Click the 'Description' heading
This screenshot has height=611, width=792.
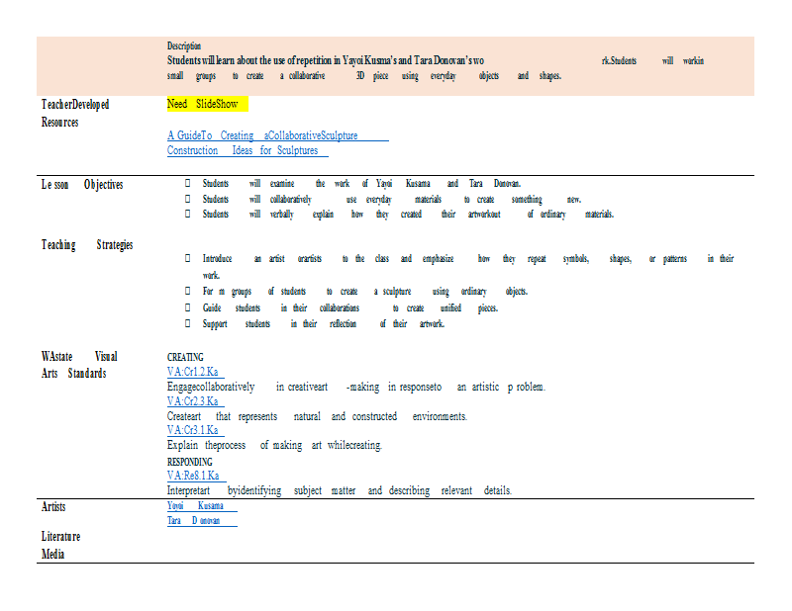click(184, 45)
